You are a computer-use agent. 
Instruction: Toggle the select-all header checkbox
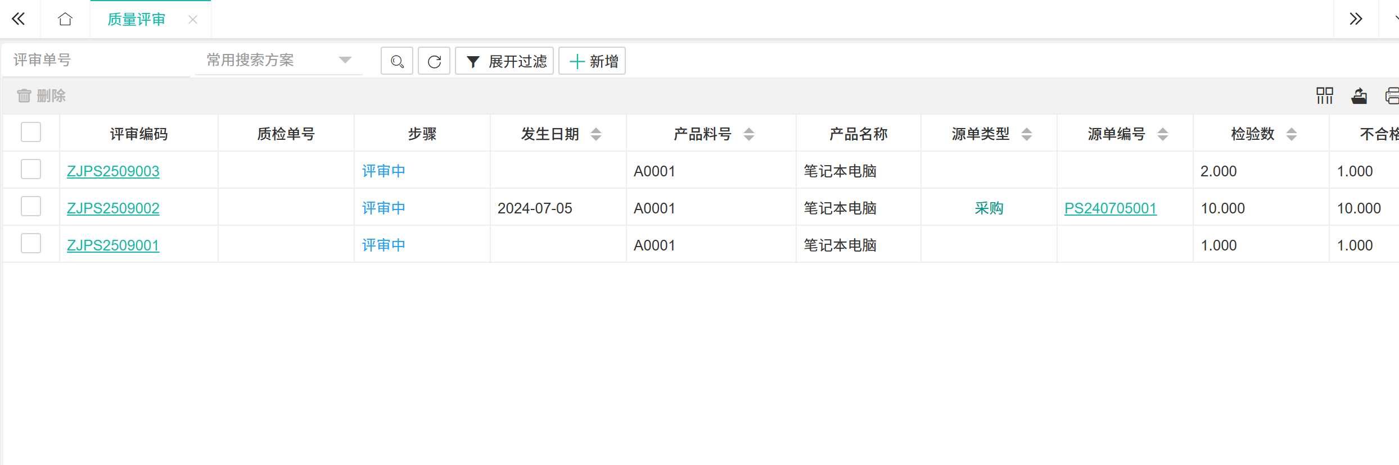point(31,133)
